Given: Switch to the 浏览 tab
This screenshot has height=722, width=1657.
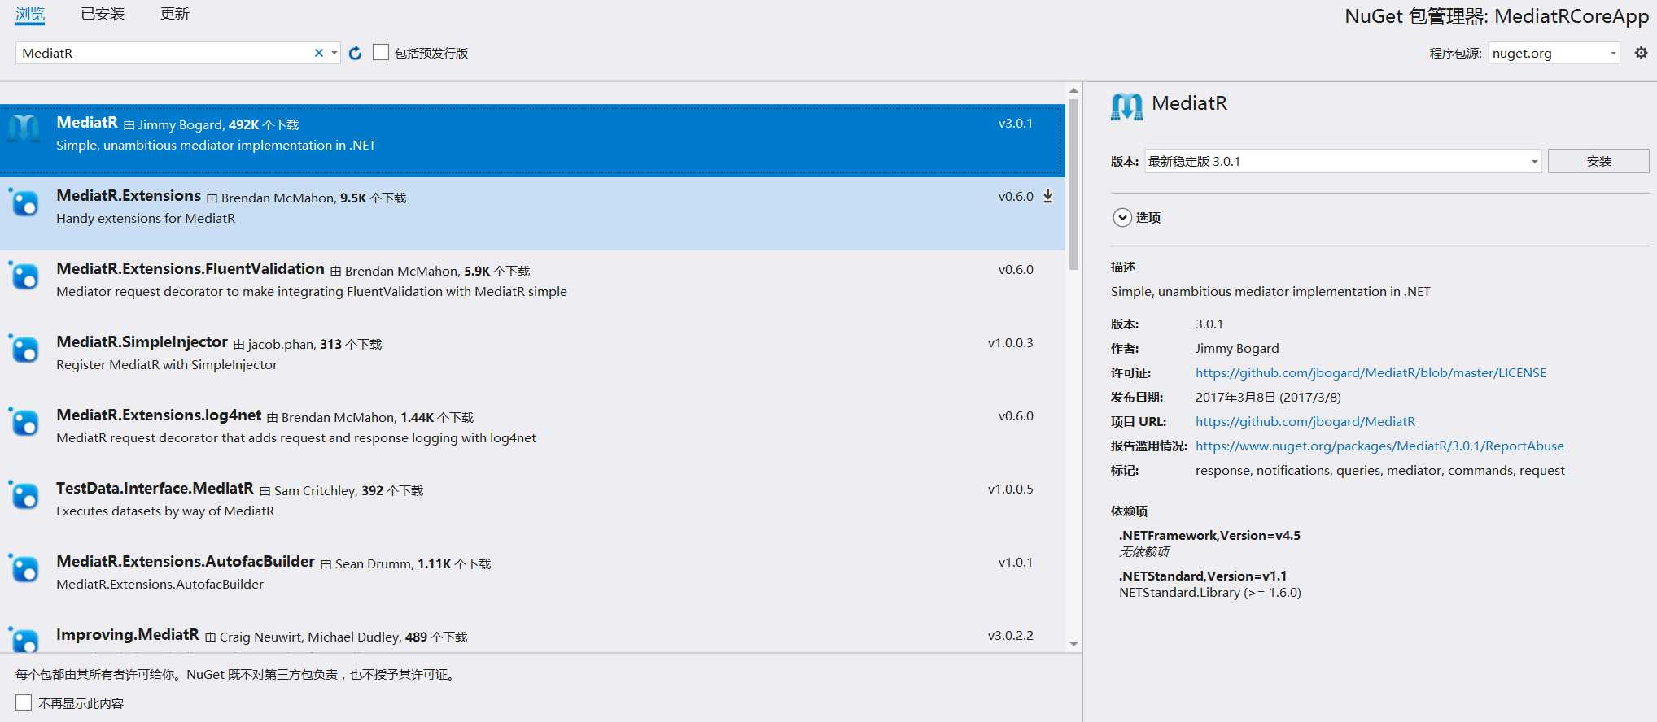Looking at the screenshot, I should (30, 14).
